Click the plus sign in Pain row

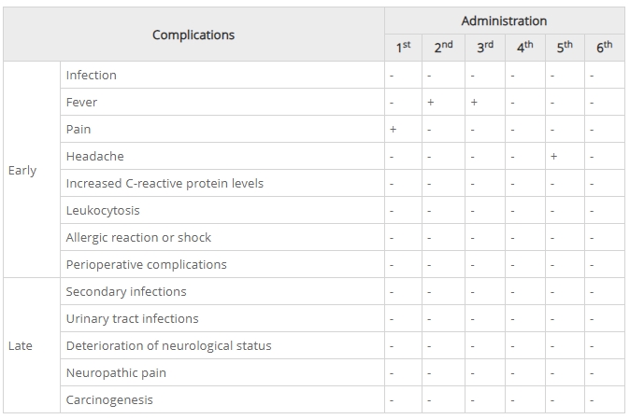coord(393,130)
